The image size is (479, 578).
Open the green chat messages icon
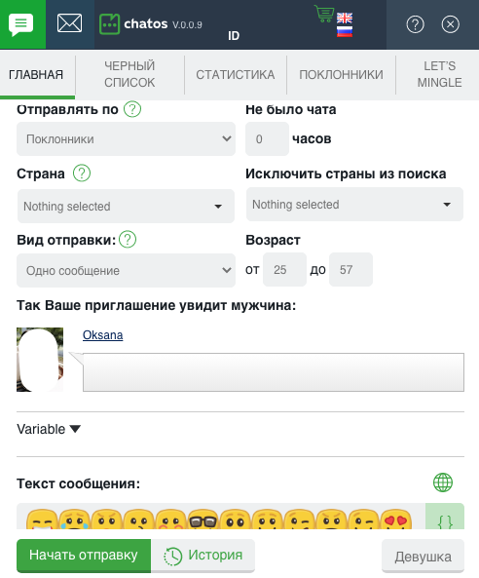coord(21,24)
